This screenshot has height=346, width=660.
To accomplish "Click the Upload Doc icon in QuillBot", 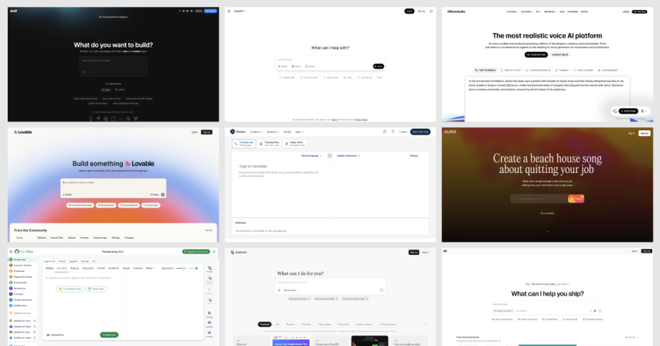I will pyautogui.click(x=48, y=335).
